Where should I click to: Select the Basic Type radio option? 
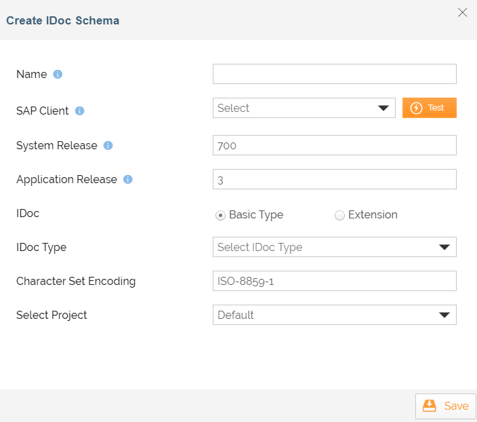click(220, 215)
